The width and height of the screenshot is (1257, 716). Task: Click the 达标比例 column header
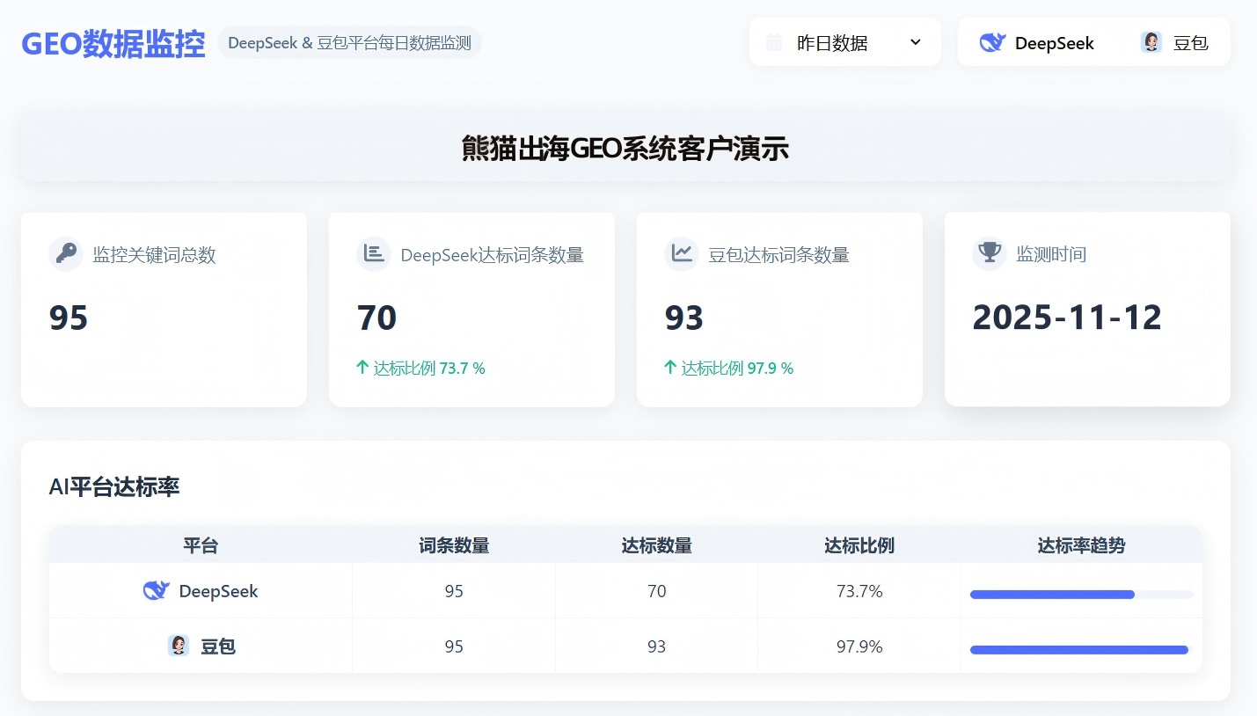[x=859, y=545]
